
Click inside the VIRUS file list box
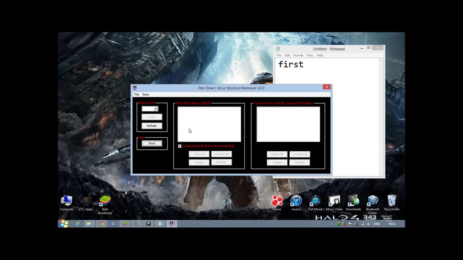(x=209, y=124)
